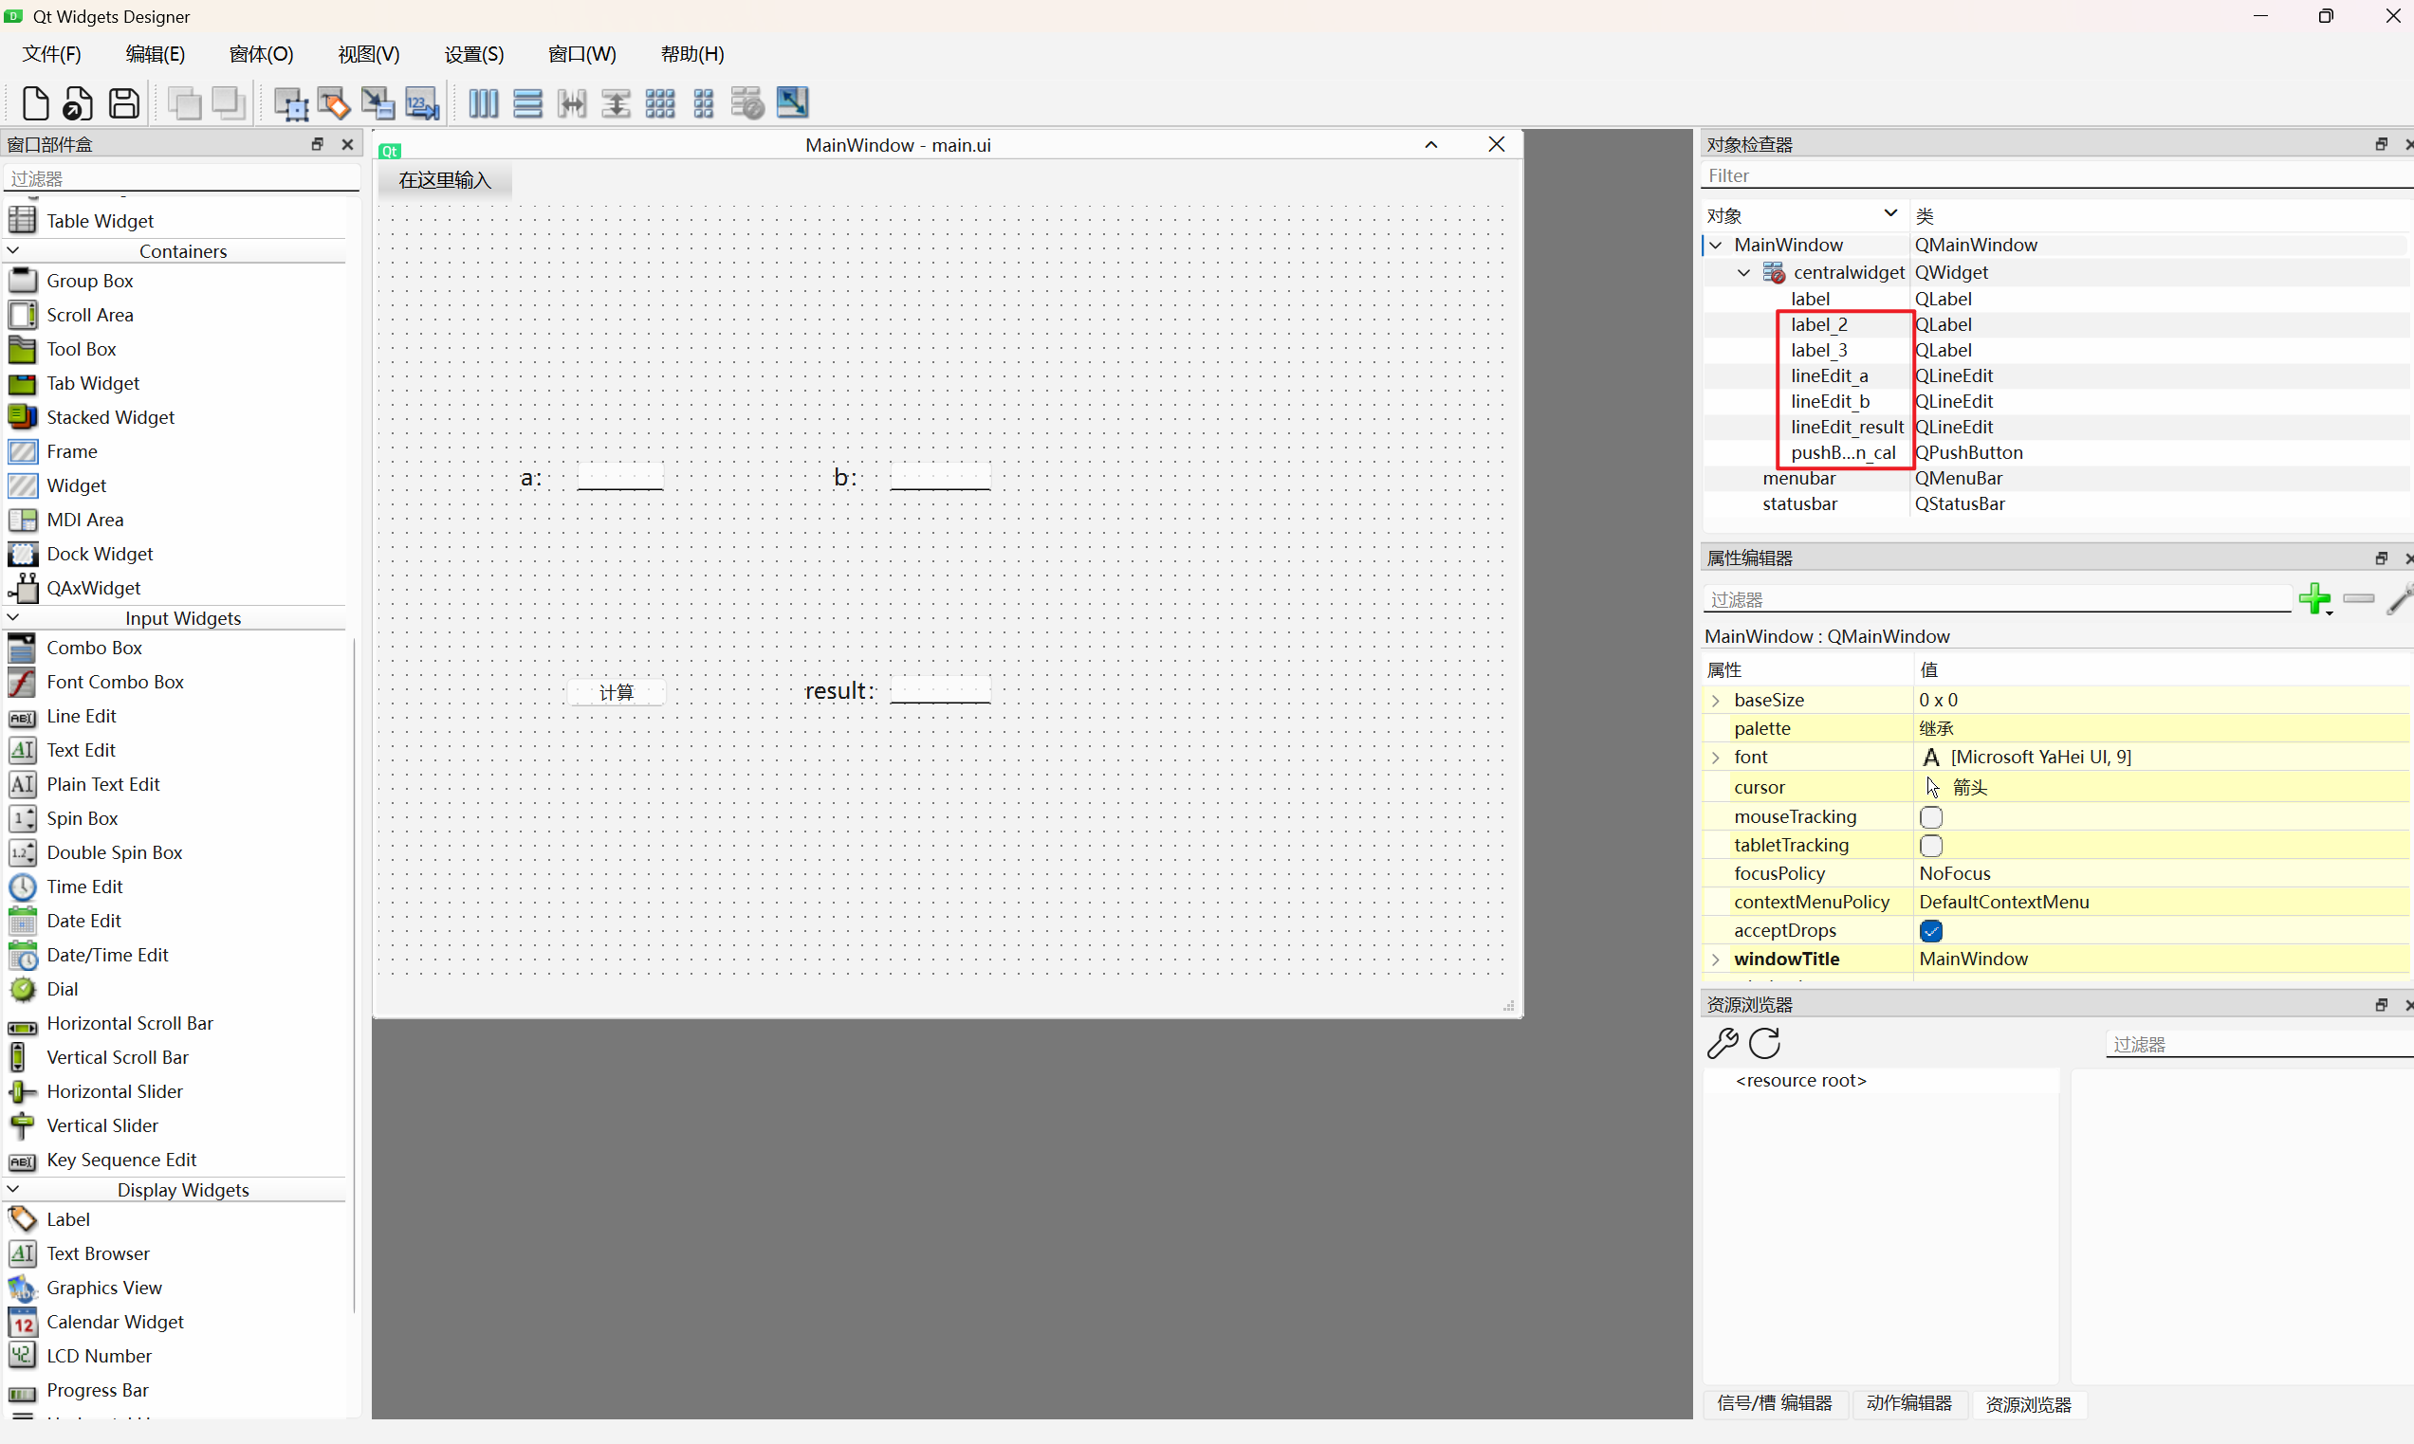
Task: Select lineEdit_result in the object inspector
Action: pos(1847,428)
